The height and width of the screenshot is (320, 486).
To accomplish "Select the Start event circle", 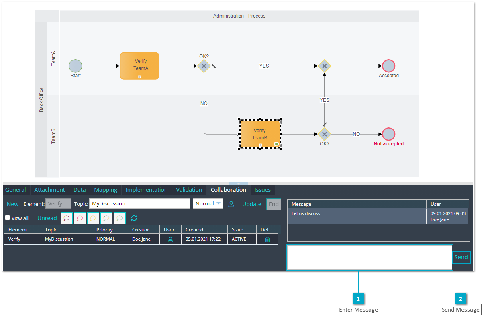I will click(76, 66).
